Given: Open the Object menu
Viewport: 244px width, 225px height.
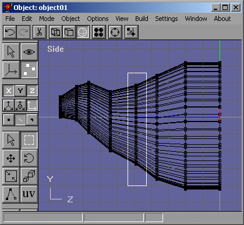Looking at the screenshot, I should pos(70,19).
